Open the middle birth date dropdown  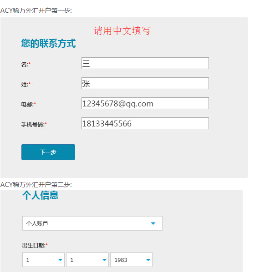(87, 260)
